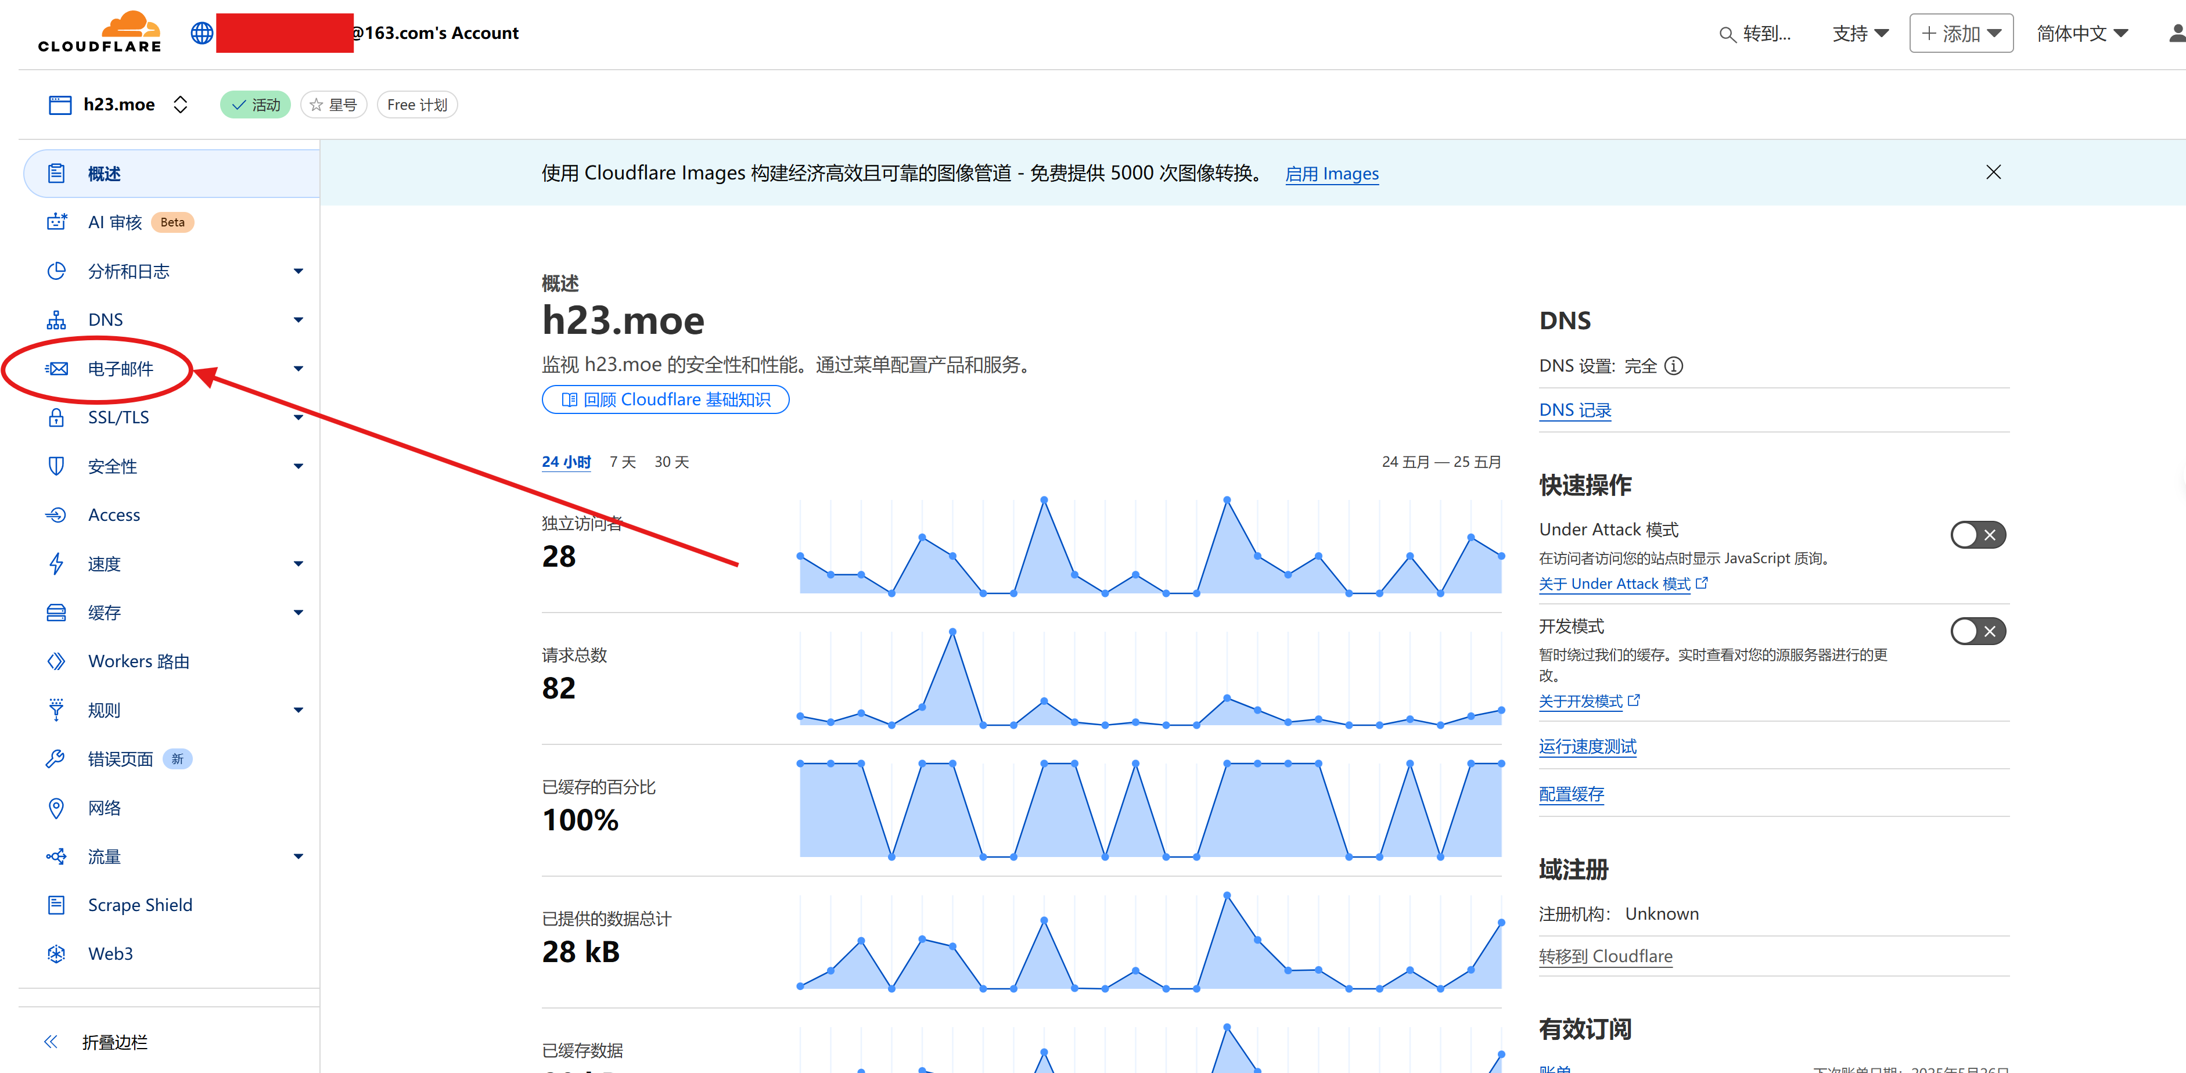The image size is (2186, 1073).
Task: Click the Email envelope icon
Action: pos(57,369)
